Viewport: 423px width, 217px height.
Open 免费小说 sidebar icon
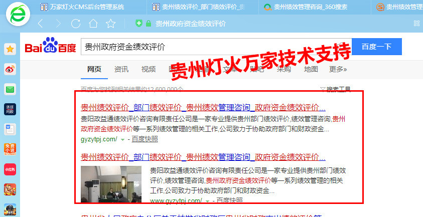click(x=10, y=149)
